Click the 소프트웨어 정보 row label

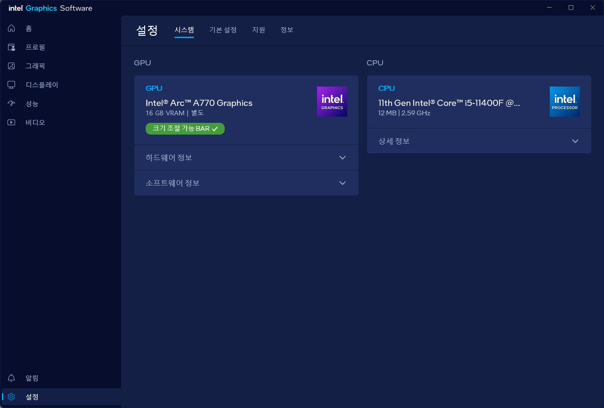click(173, 183)
